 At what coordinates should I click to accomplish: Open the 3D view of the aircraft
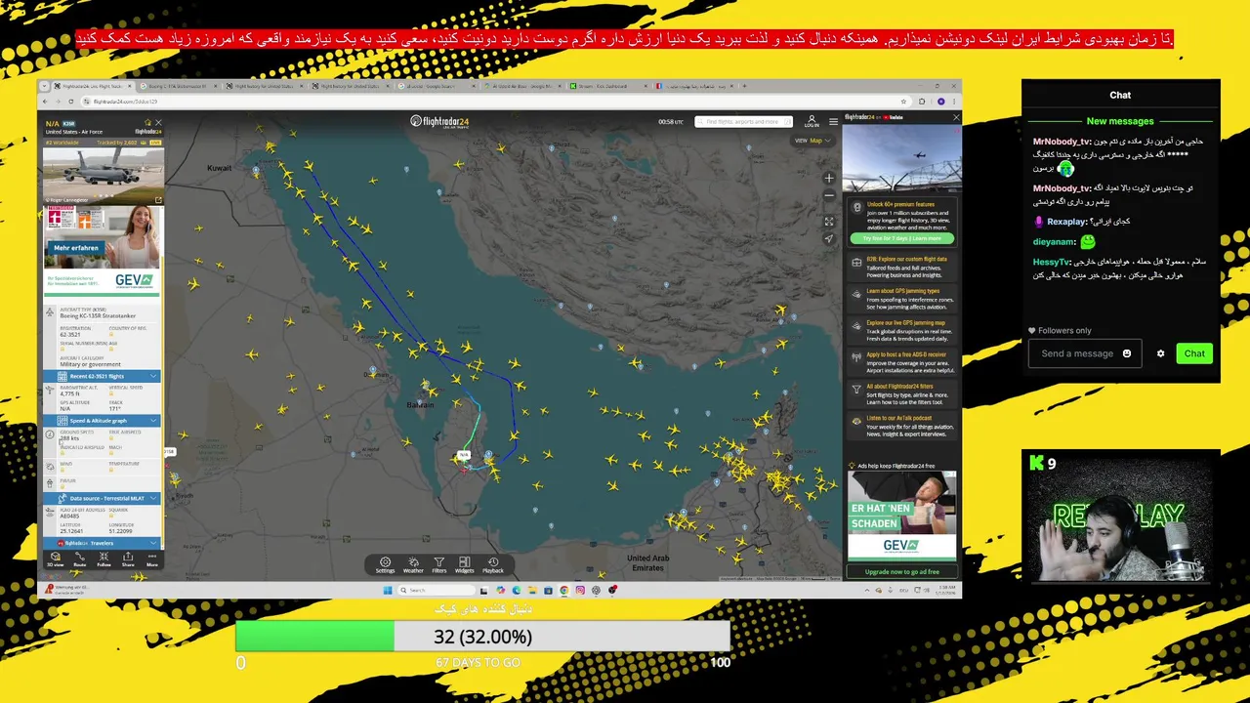pyautogui.click(x=56, y=559)
